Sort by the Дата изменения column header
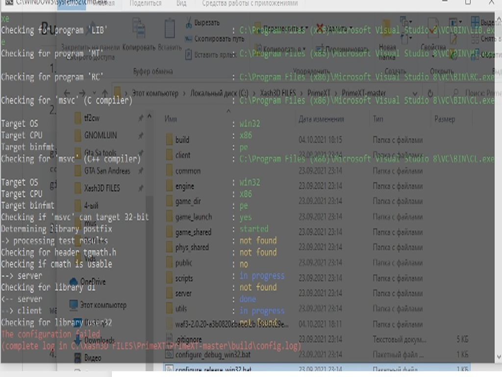 tap(321, 119)
